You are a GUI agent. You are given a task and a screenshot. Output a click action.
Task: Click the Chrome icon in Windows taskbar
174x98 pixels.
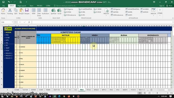tap(64, 96)
